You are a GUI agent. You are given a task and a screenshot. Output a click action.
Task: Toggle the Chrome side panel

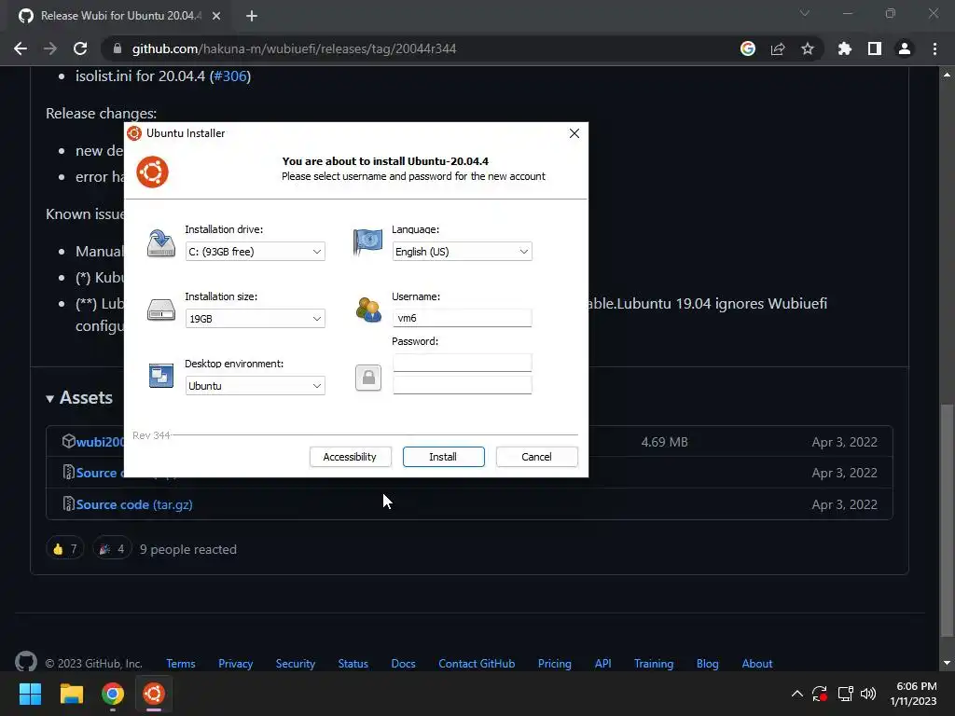click(x=875, y=48)
